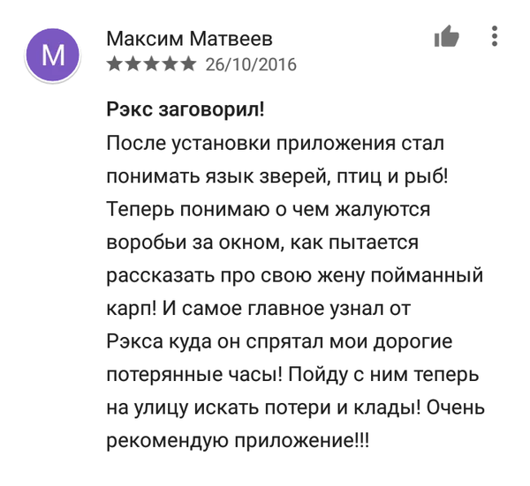Click the purple M avatar
Screen dimensions: 530x486
54,55
